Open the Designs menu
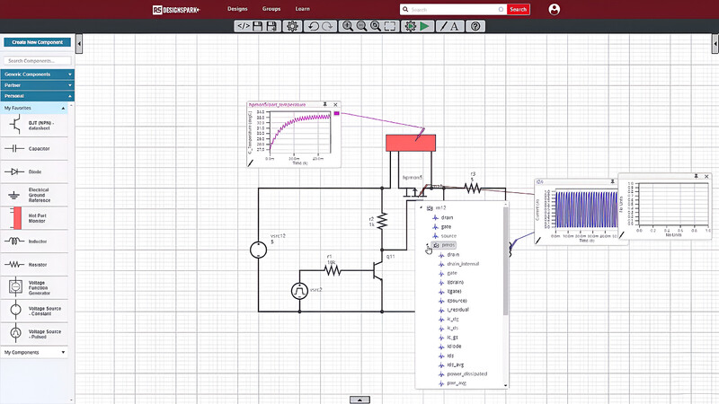 pyautogui.click(x=237, y=9)
